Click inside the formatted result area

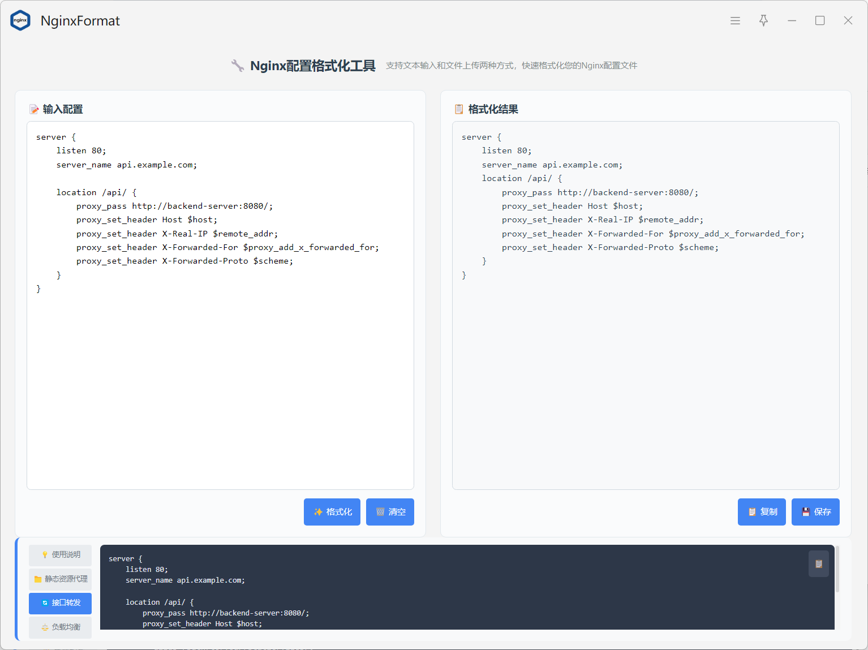tap(646, 305)
